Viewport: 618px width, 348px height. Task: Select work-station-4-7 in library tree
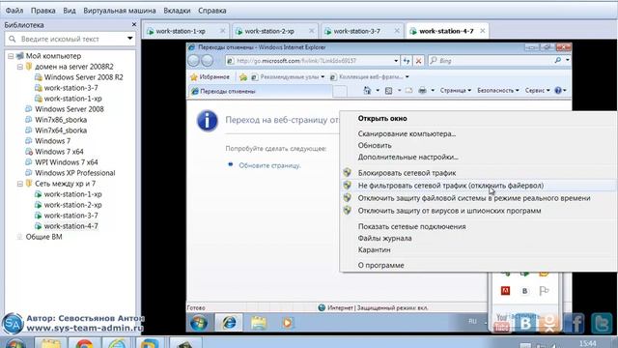click(70, 226)
